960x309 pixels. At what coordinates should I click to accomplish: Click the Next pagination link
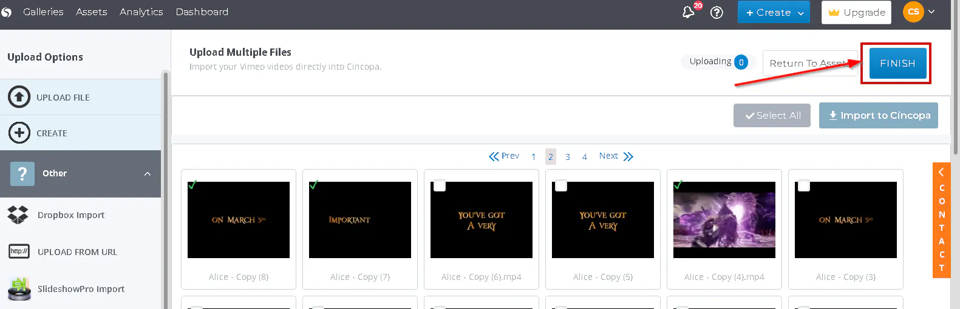[x=608, y=156]
